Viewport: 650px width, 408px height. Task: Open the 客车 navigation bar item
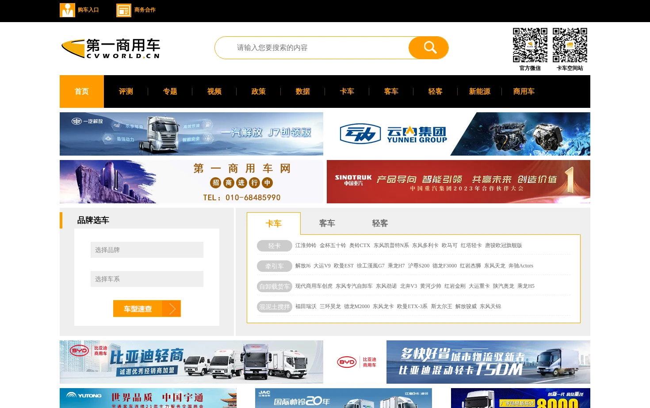point(391,92)
